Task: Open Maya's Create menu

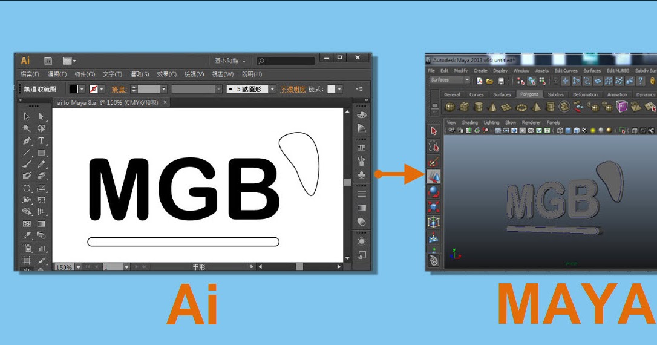Action: [480, 70]
